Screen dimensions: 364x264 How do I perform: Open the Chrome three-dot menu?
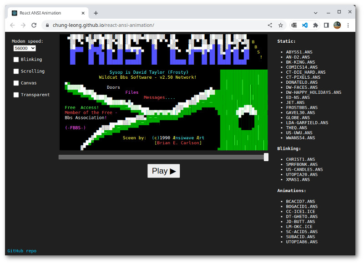(x=348, y=25)
